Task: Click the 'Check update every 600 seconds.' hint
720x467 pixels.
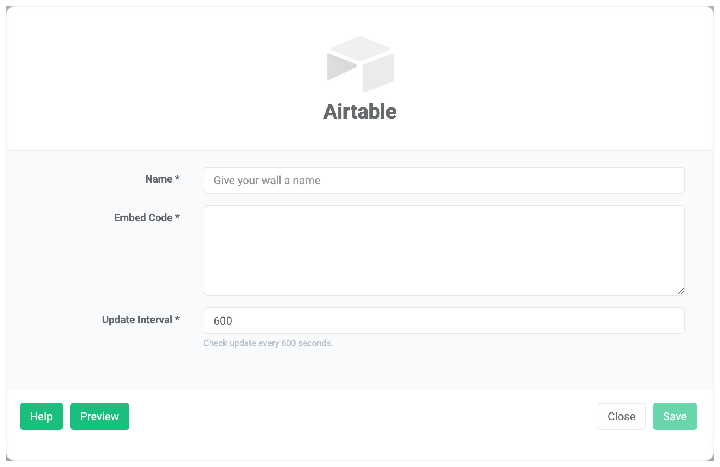Action: click(268, 343)
